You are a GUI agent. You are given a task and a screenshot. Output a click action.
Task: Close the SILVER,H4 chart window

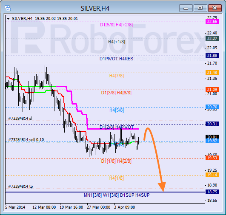click(215, 8)
